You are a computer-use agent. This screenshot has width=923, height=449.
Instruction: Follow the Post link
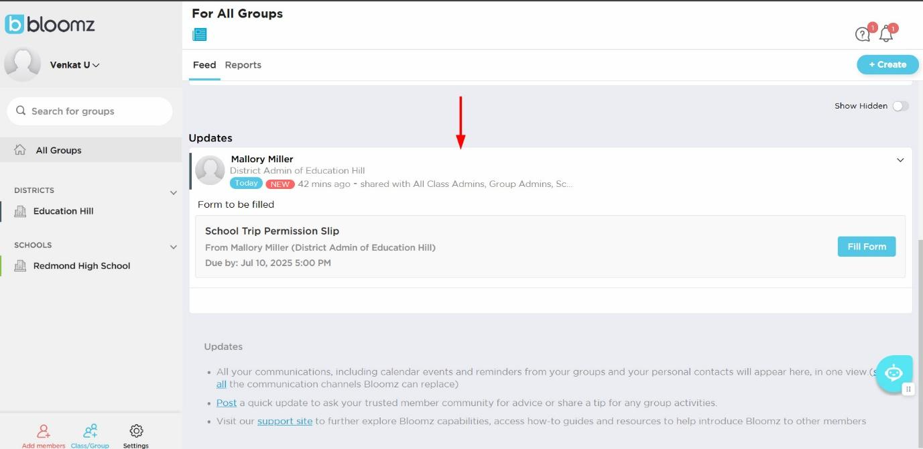227,403
